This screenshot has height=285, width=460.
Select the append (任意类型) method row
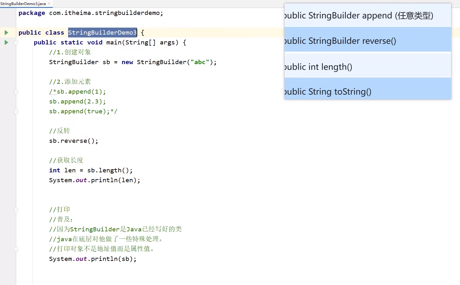(x=368, y=15)
